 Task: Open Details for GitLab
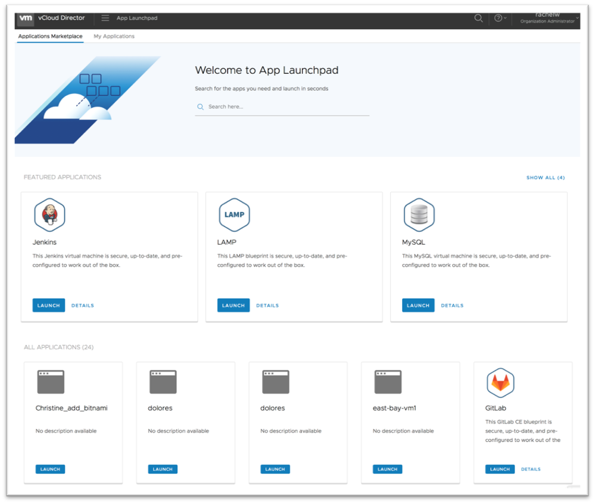pyautogui.click(x=531, y=469)
